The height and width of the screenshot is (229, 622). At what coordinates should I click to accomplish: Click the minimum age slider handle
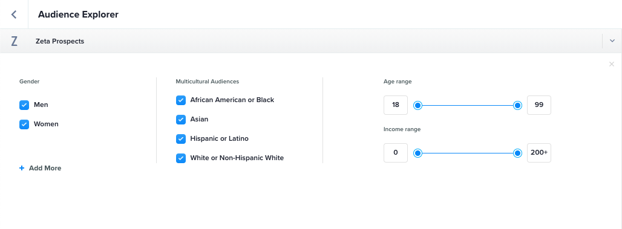click(x=417, y=105)
